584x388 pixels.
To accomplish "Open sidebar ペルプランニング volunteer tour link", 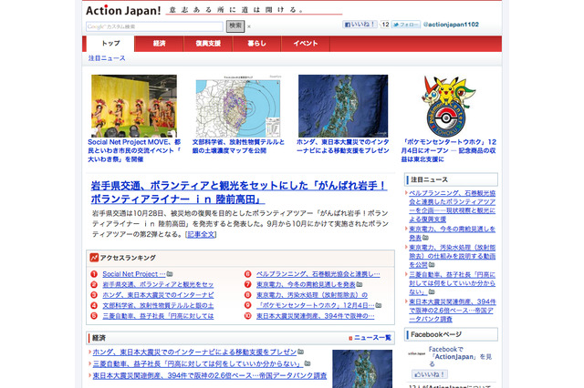I will [453, 206].
